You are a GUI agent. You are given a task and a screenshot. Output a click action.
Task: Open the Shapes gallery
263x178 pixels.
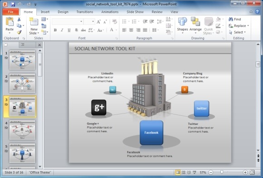pyautogui.click(x=182, y=25)
